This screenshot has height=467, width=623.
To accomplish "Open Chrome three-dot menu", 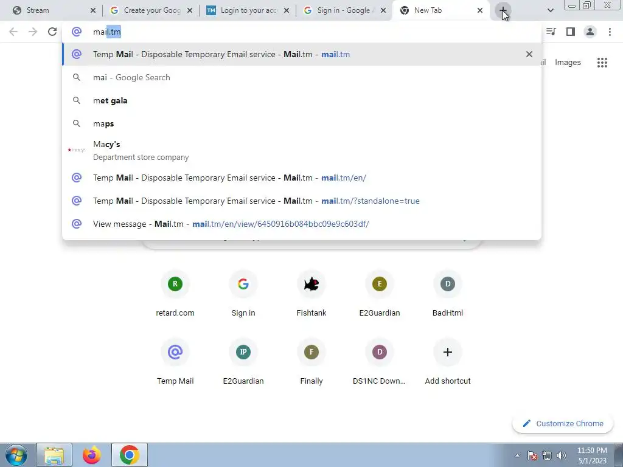I will pyautogui.click(x=610, y=32).
